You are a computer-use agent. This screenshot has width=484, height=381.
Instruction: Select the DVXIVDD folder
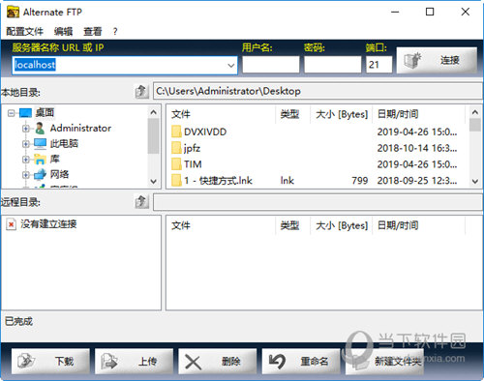coord(205,132)
